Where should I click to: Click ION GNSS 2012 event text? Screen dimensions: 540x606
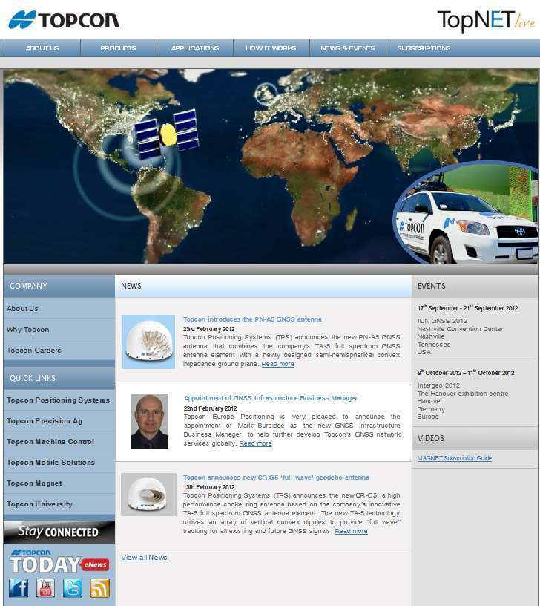click(442, 321)
